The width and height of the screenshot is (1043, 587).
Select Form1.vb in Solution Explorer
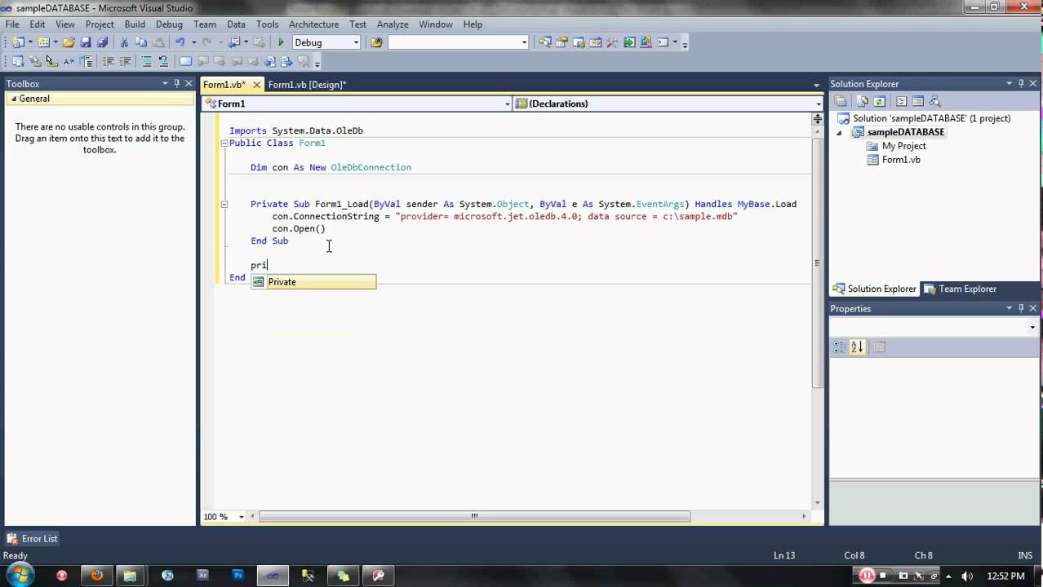coord(901,160)
